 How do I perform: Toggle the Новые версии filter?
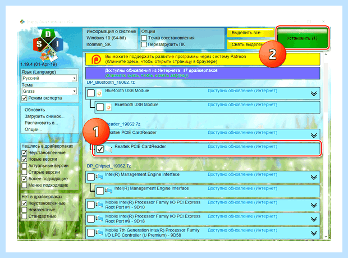(x=24, y=159)
